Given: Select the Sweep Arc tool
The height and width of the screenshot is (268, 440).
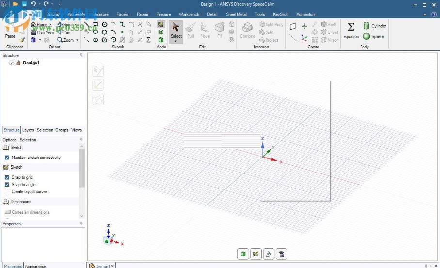Looking at the screenshot, I should tap(113, 40).
